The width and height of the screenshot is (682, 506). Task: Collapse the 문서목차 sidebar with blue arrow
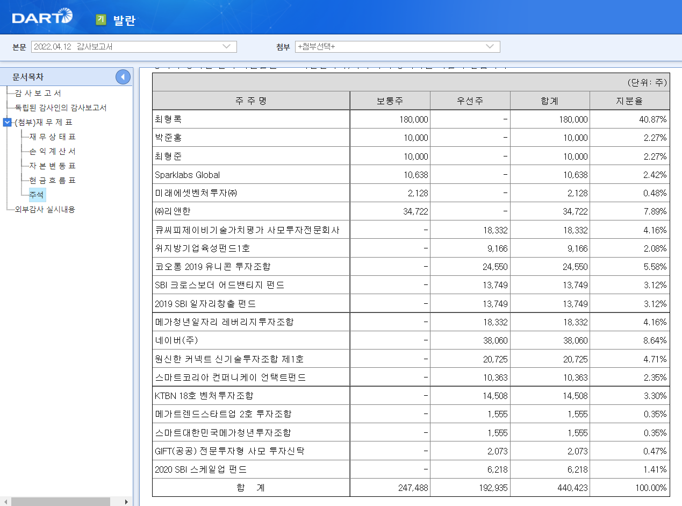click(123, 77)
